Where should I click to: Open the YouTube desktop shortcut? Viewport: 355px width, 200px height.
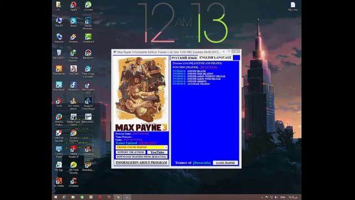click(73, 70)
